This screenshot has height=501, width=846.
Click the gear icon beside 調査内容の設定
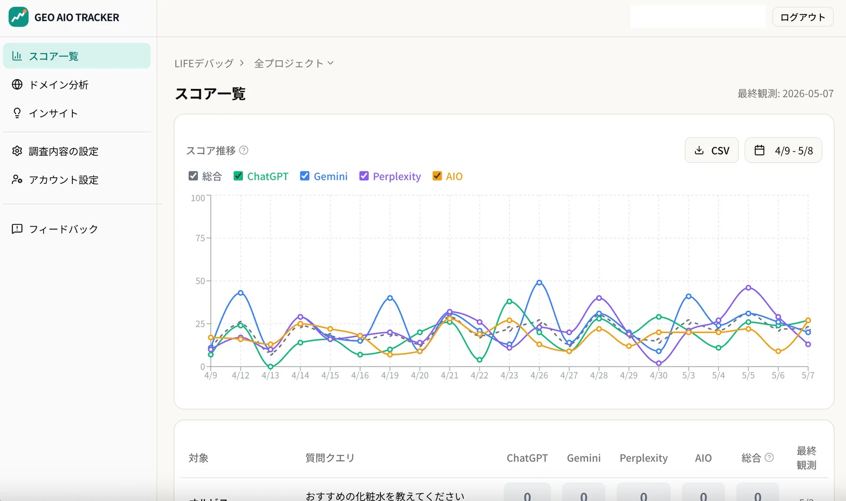click(x=17, y=151)
